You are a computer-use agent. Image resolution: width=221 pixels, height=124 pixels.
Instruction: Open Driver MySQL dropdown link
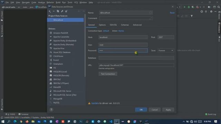121,31
